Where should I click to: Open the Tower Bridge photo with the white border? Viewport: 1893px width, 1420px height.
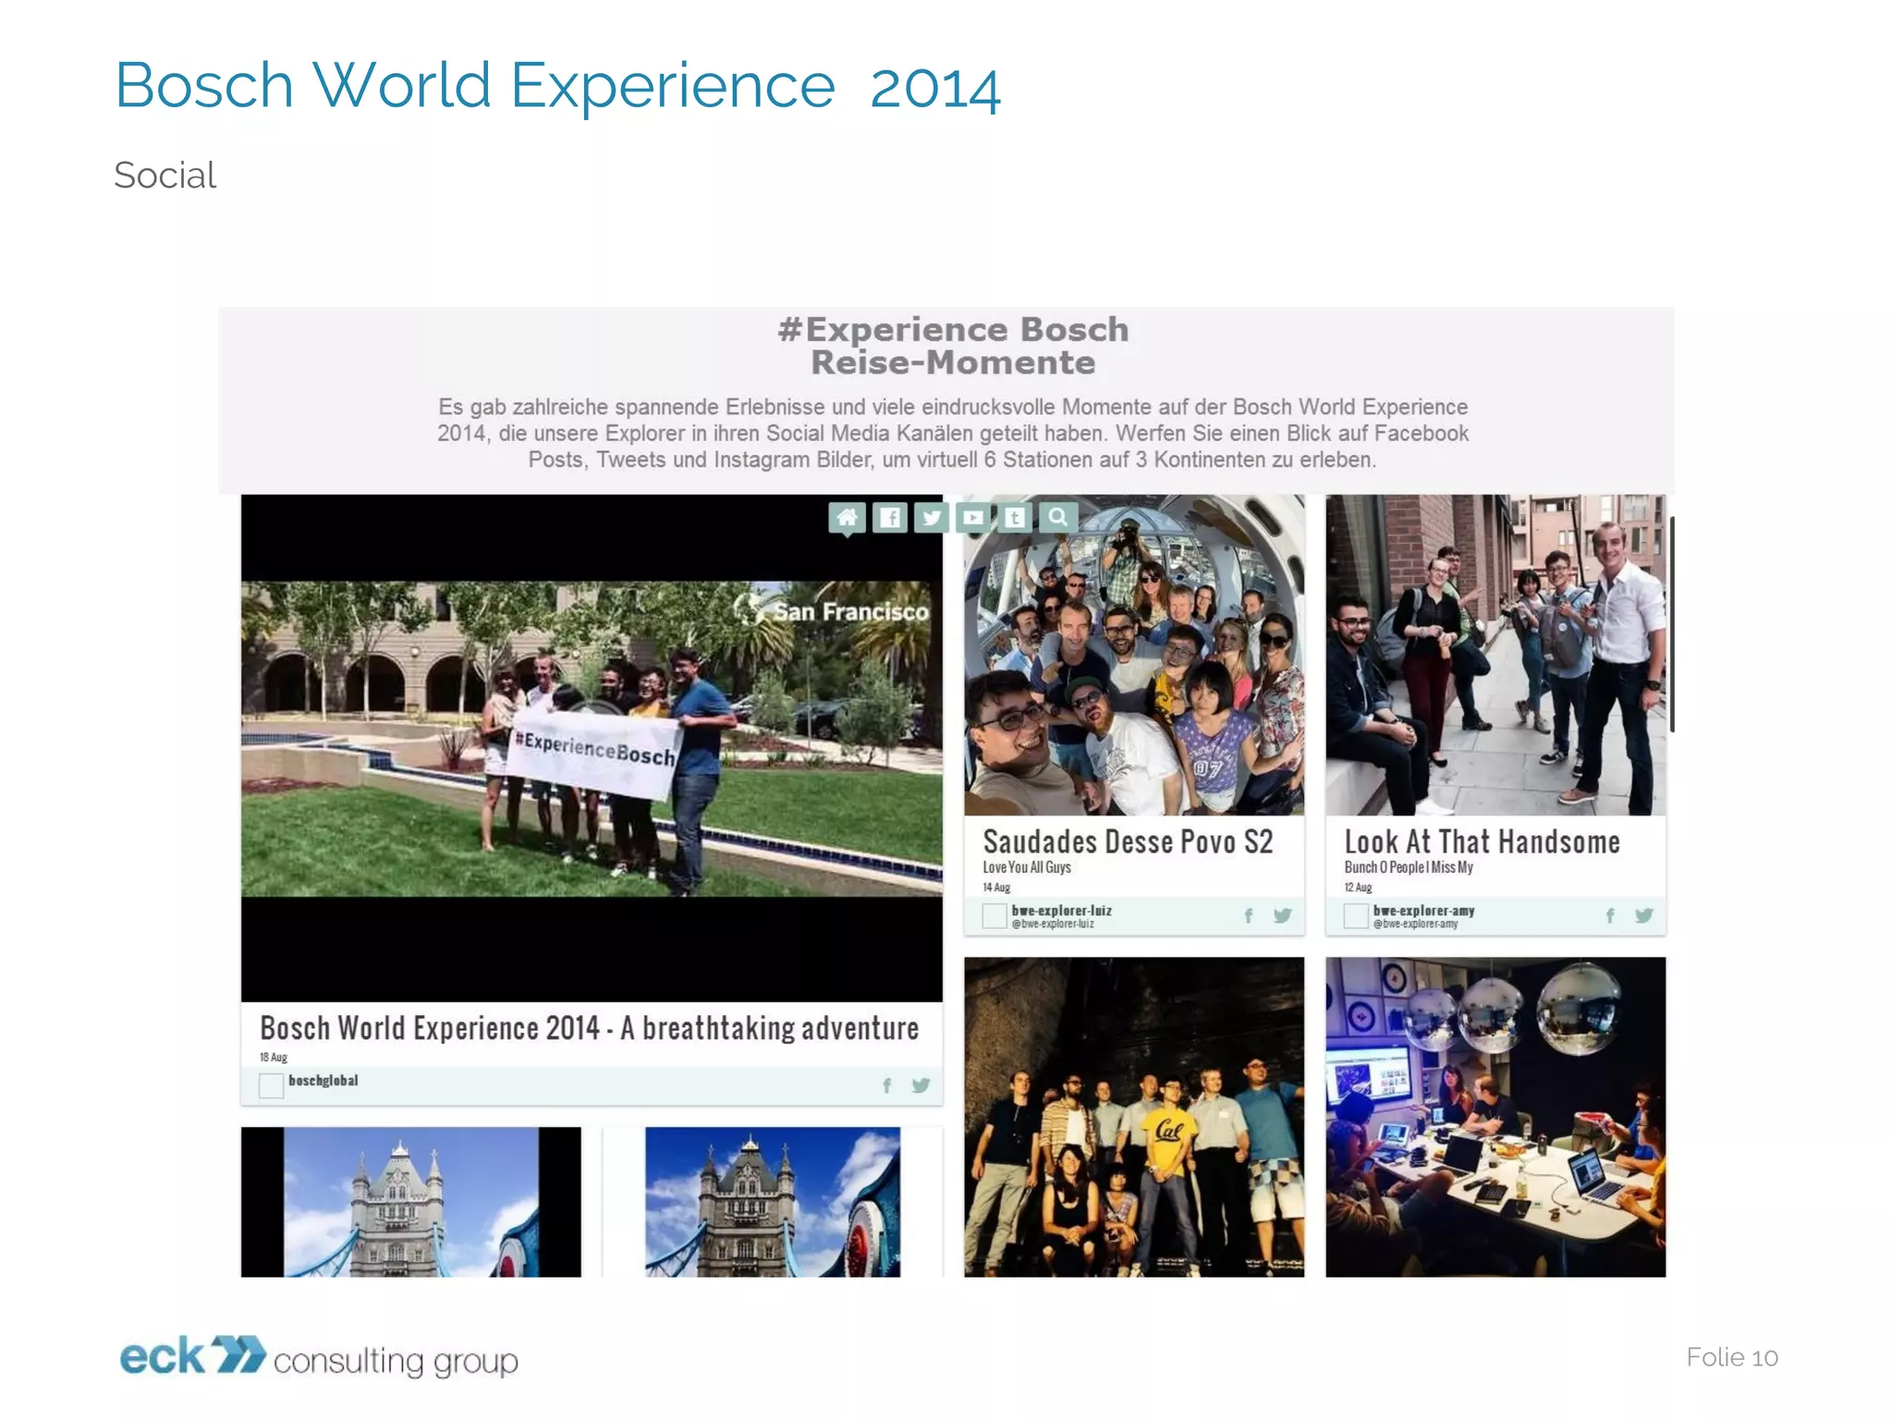click(x=773, y=1202)
